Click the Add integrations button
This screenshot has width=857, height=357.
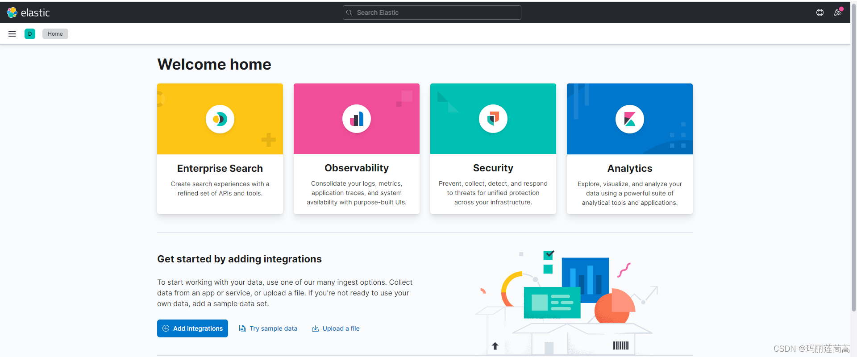pyautogui.click(x=192, y=328)
